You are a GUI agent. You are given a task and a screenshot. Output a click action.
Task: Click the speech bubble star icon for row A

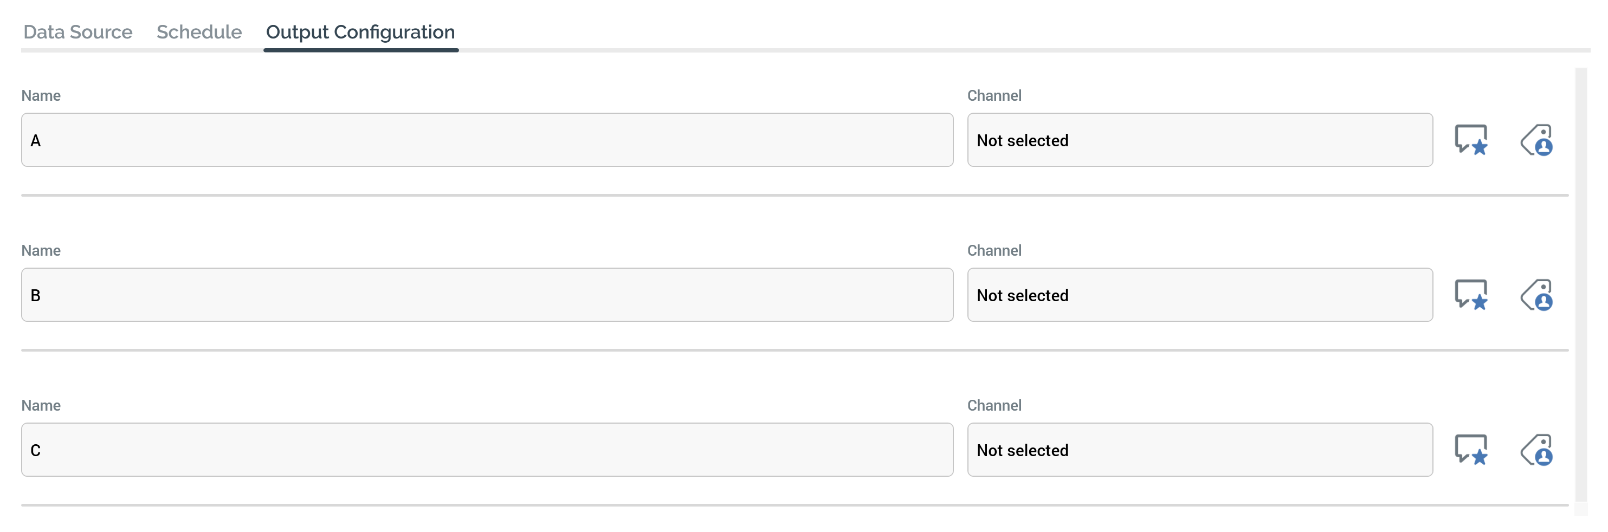[1471, 140]
